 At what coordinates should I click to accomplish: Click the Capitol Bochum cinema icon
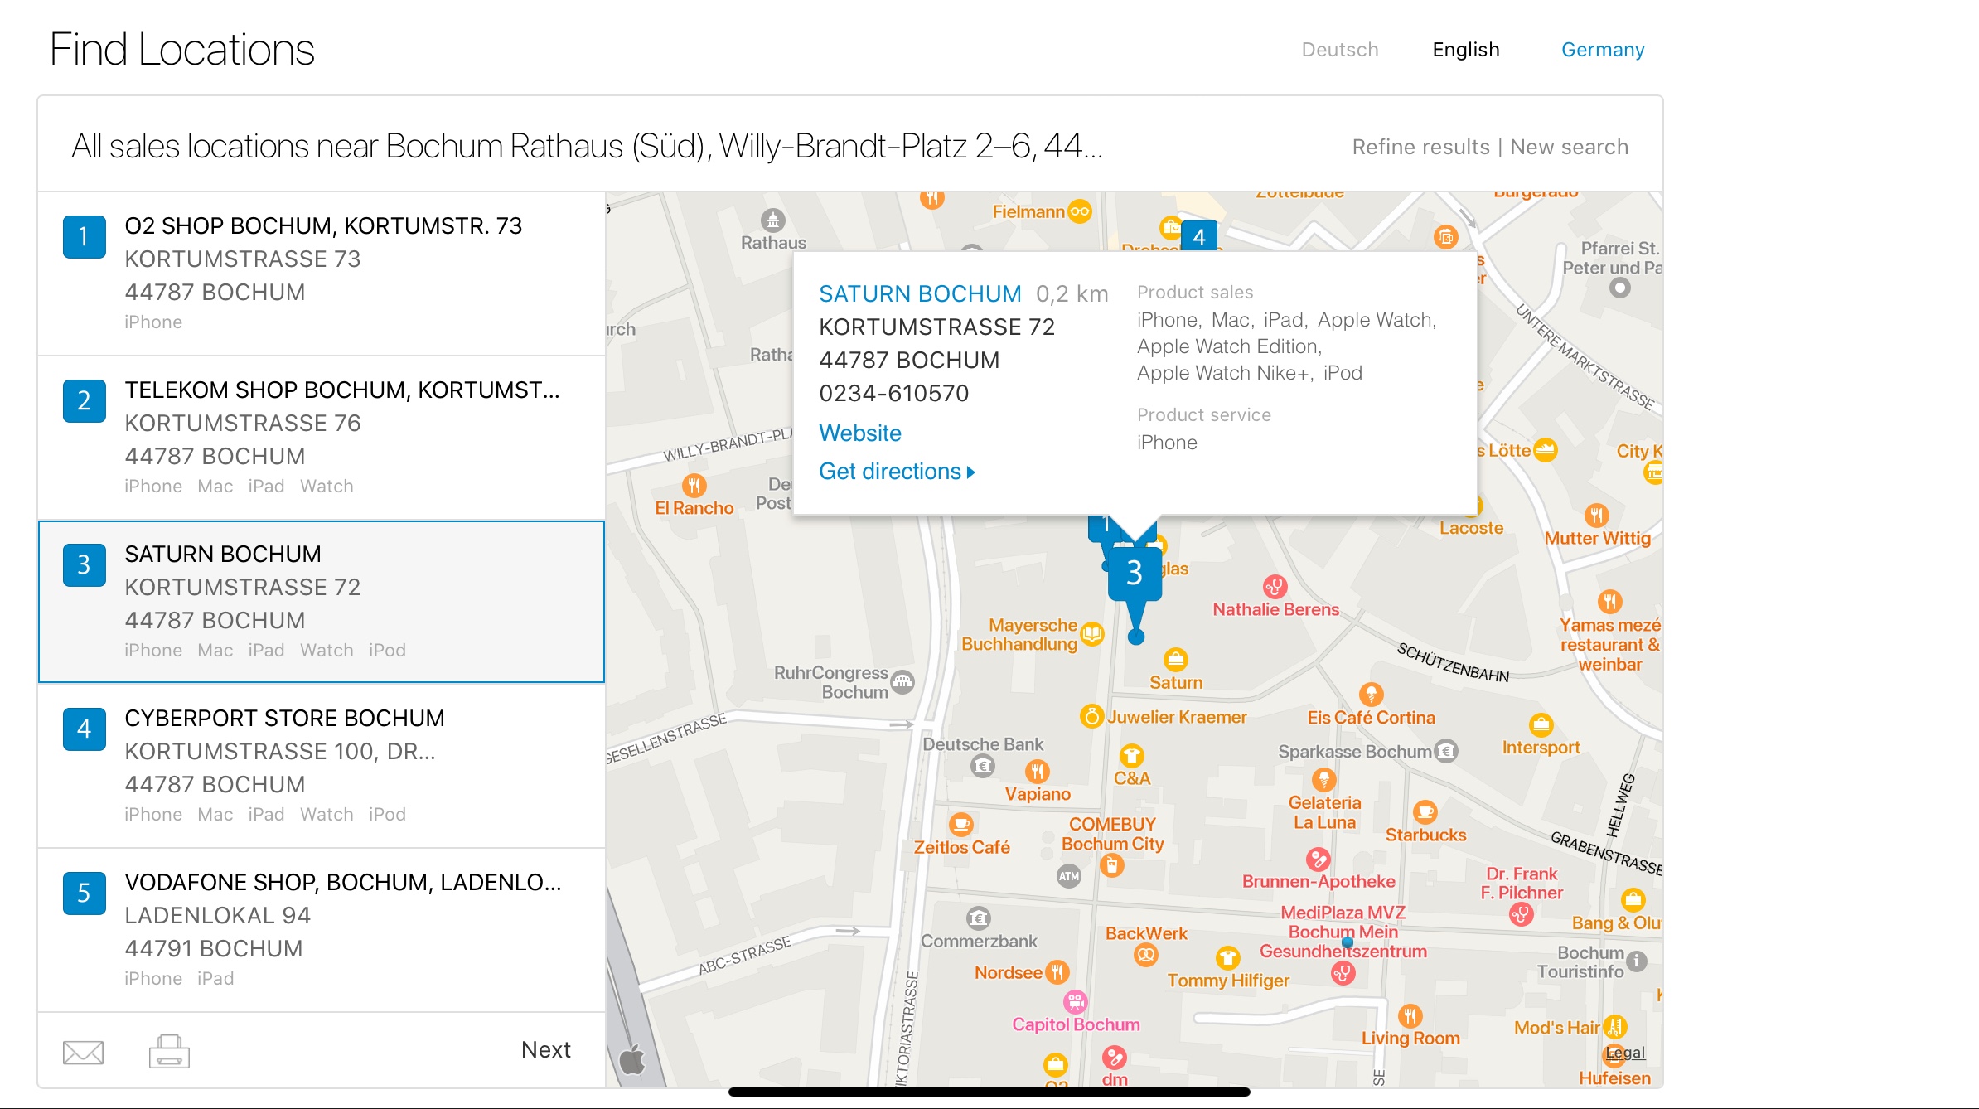click(1075, 1002)
